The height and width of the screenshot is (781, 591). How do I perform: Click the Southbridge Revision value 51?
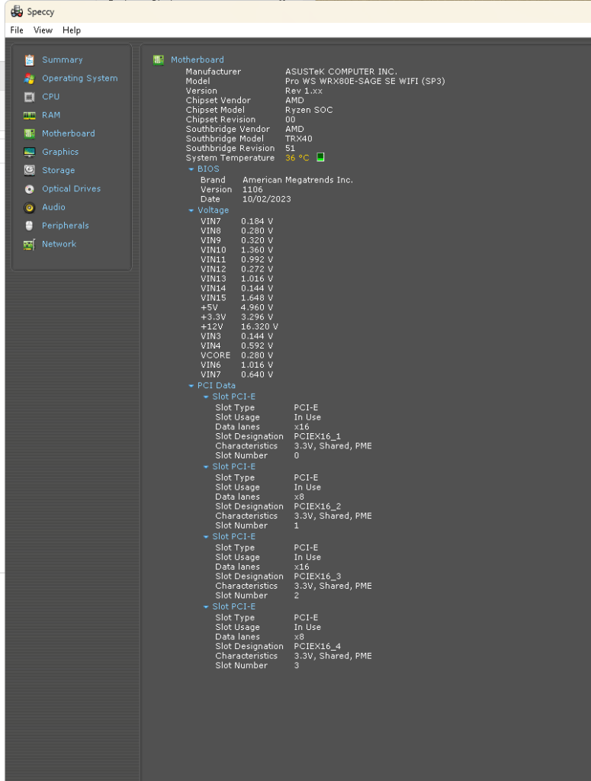[x=291, y=149]
